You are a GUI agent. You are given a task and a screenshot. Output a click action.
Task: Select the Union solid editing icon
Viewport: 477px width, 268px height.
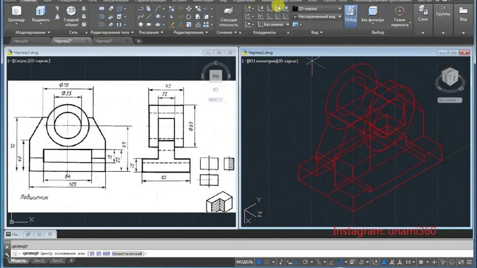(102, 9)
